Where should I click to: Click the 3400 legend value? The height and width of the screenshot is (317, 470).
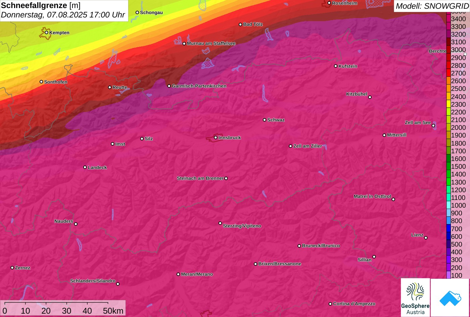(459, 19)
